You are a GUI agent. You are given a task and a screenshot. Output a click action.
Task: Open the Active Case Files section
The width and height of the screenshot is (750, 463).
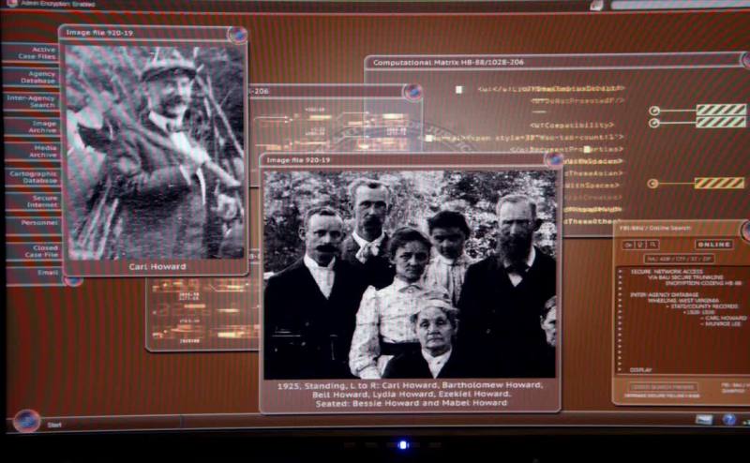pyautogui.click(x=36, y=53)
